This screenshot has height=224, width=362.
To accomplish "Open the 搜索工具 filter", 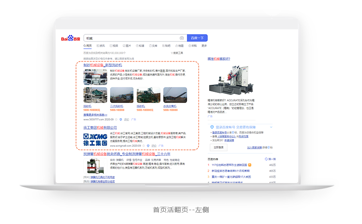I will pyautogui.click(x=177, y=53).
